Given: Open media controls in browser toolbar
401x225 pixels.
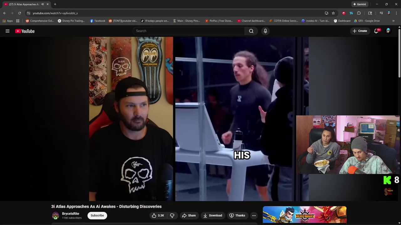Looking at the screenshot, I should pyautogui.click(x=381, y=13).
